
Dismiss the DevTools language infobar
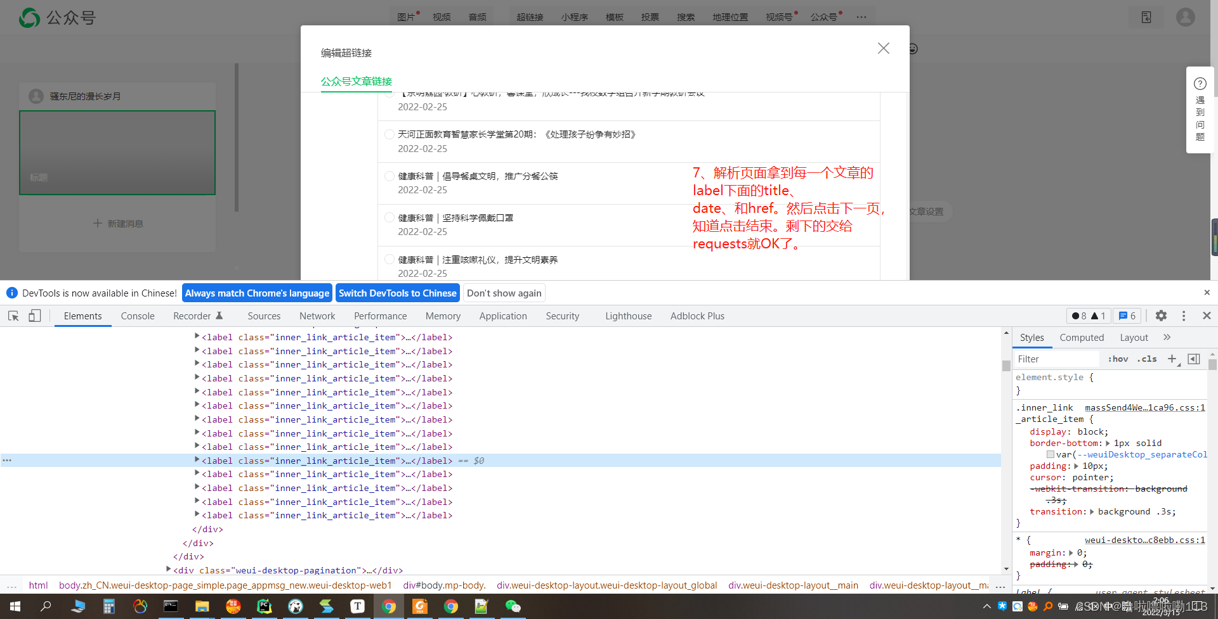pyautogui.click(x=1207, y=293)
